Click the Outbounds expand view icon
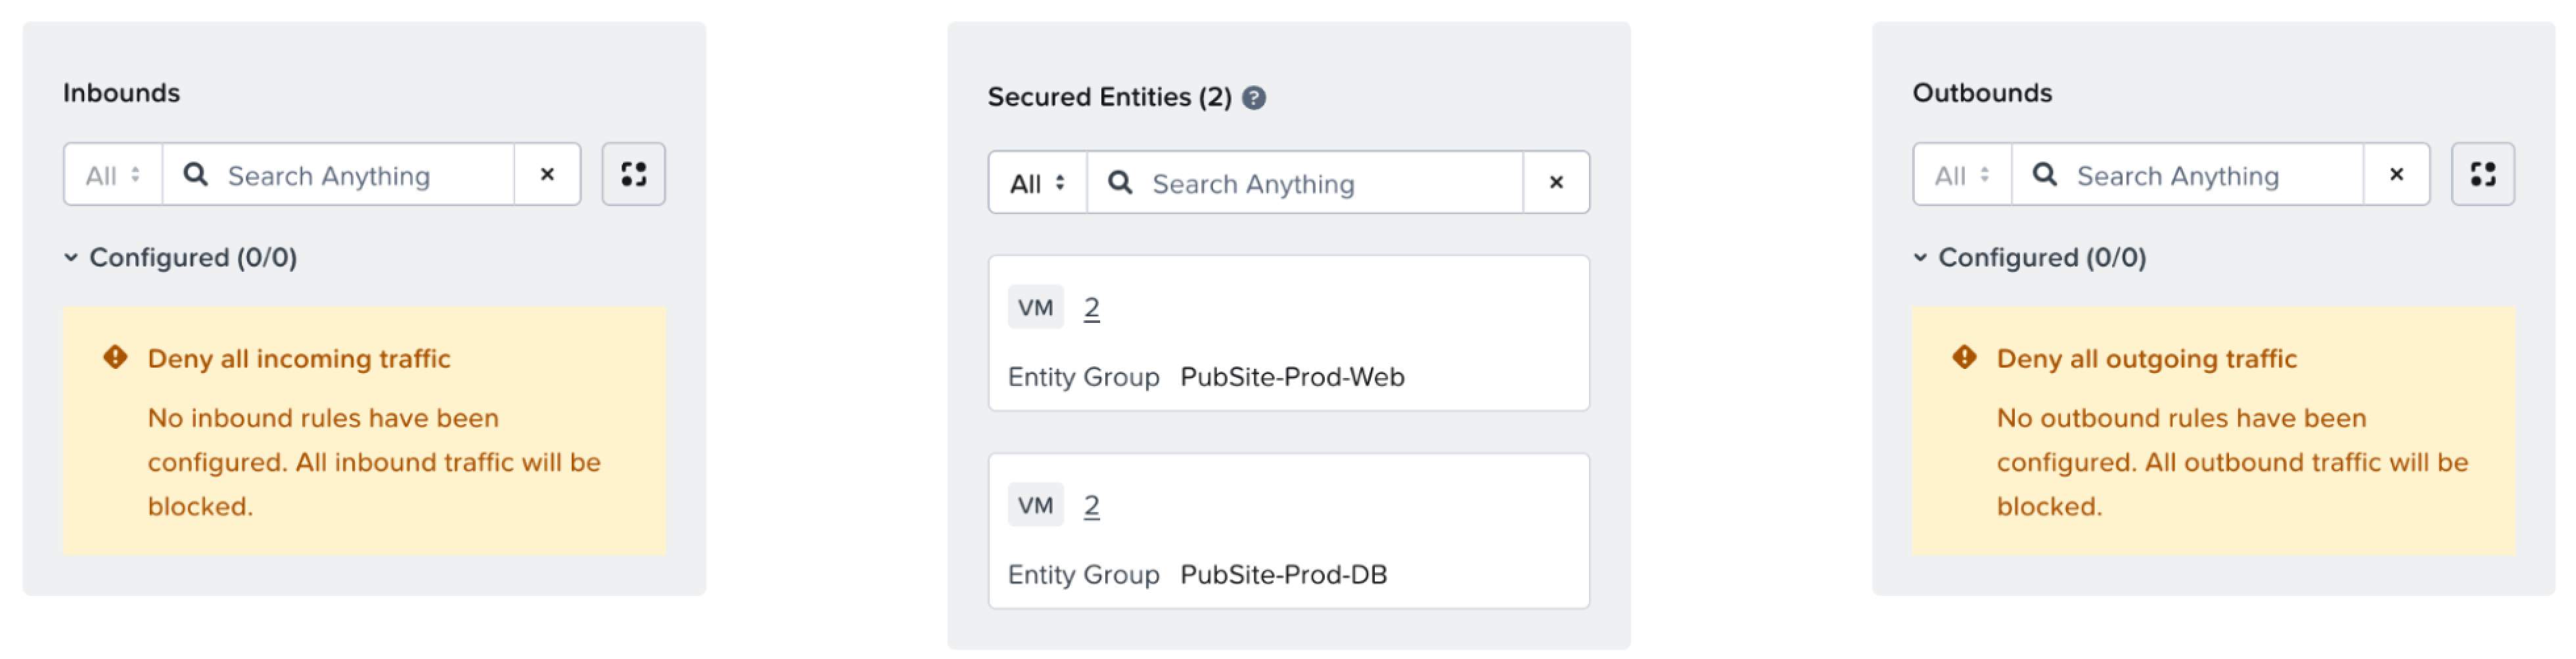The height and width of the screenshot is (659, 2576). [2482, 175]
